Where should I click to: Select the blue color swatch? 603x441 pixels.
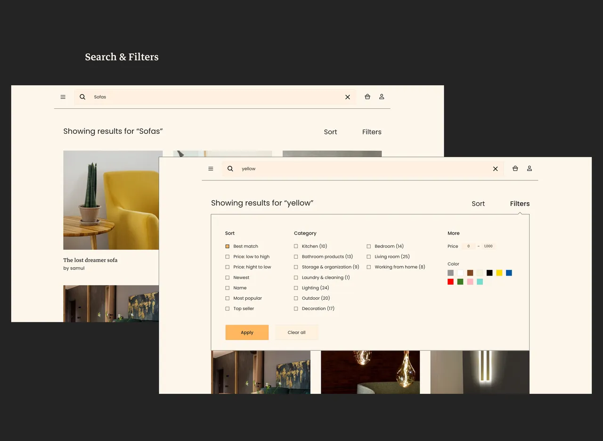509,273
